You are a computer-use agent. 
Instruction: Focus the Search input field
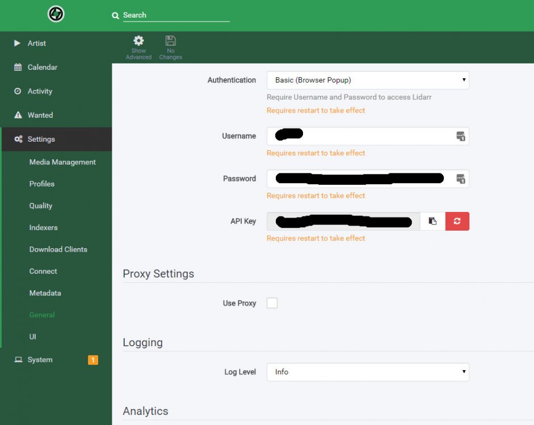coord(176,15)
